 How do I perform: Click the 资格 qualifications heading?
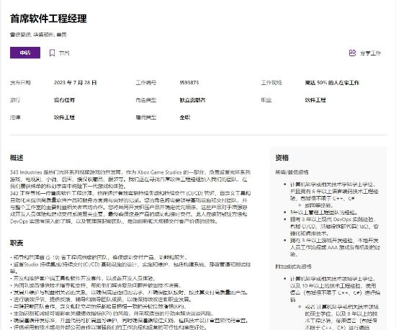282,158
